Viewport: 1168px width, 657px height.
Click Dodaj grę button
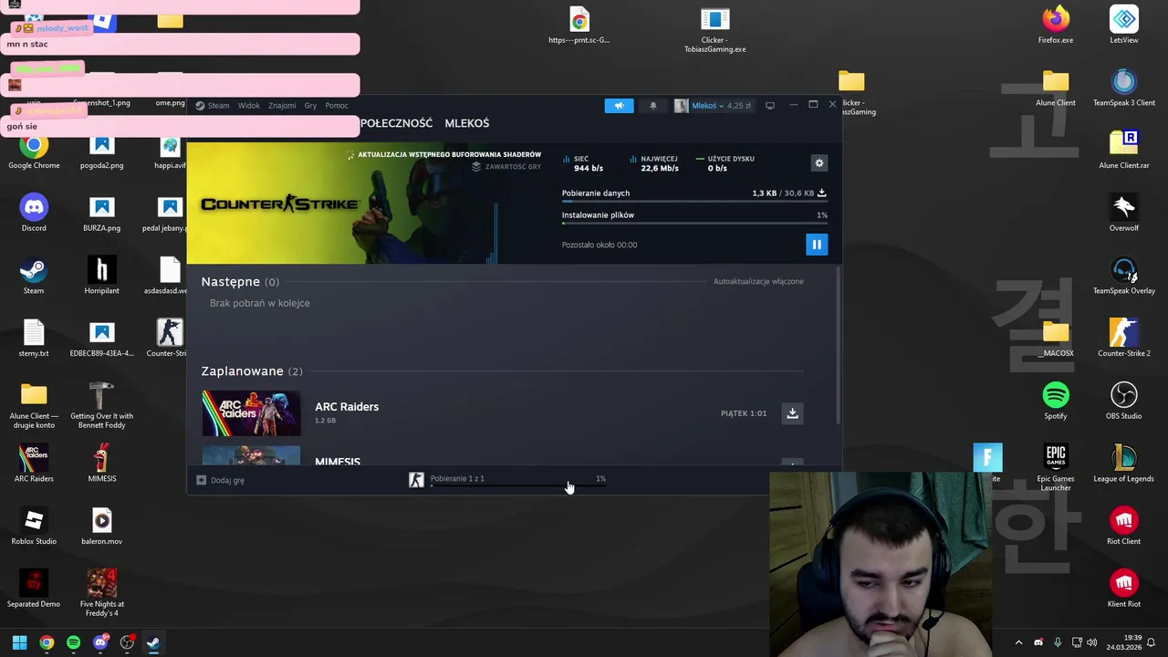coord(221,480)
